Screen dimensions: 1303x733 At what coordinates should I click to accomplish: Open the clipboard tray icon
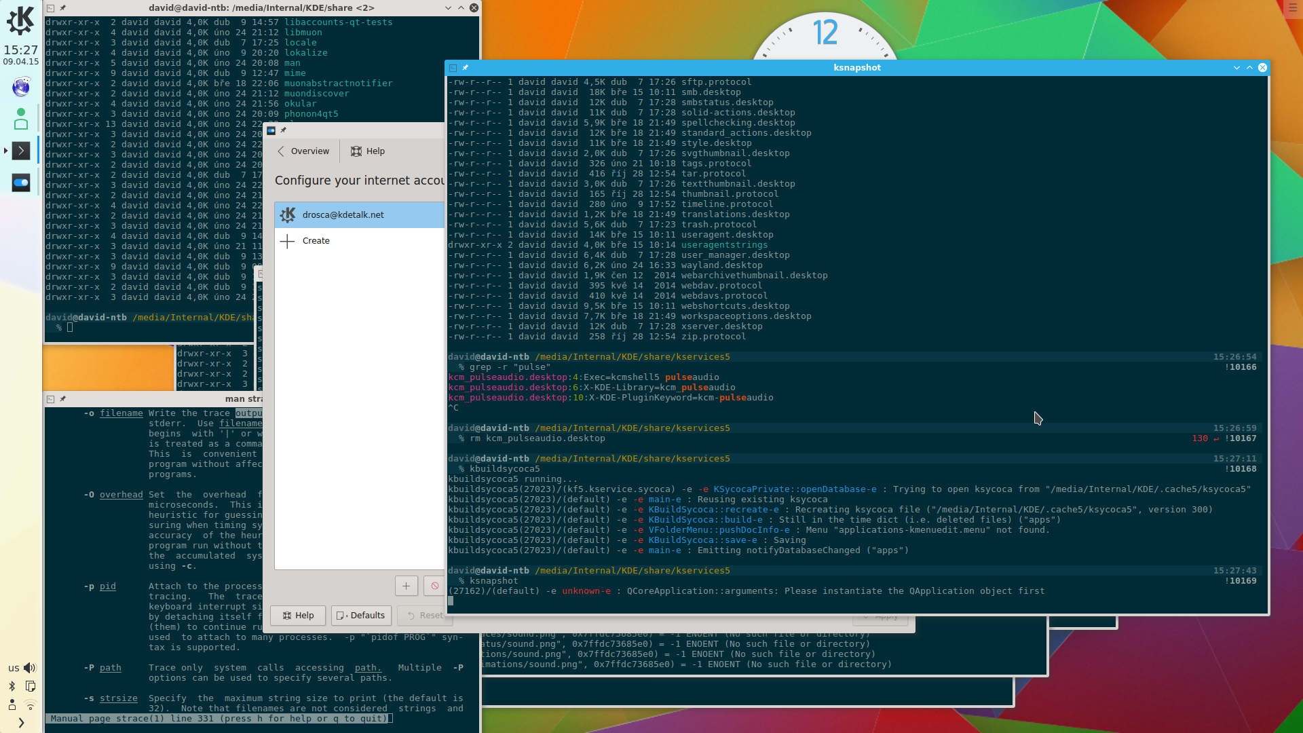point(31,686)
